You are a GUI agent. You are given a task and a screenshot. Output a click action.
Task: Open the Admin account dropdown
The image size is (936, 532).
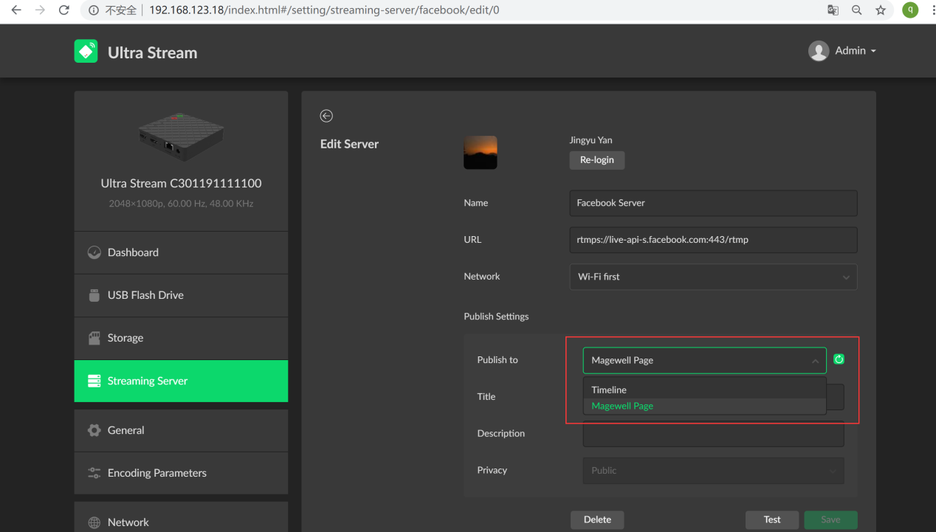click(843, 51)
